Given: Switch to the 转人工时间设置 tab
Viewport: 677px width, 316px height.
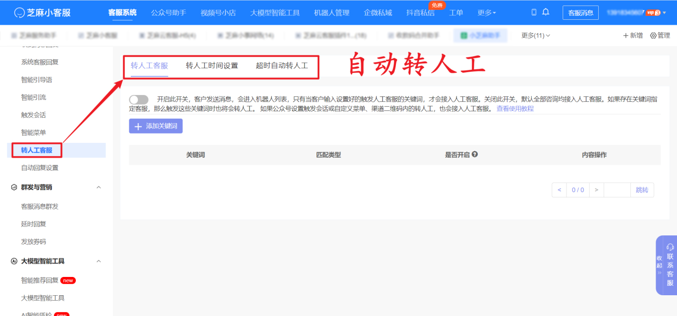Looking at the screenshot, I should tap(212, 65).
